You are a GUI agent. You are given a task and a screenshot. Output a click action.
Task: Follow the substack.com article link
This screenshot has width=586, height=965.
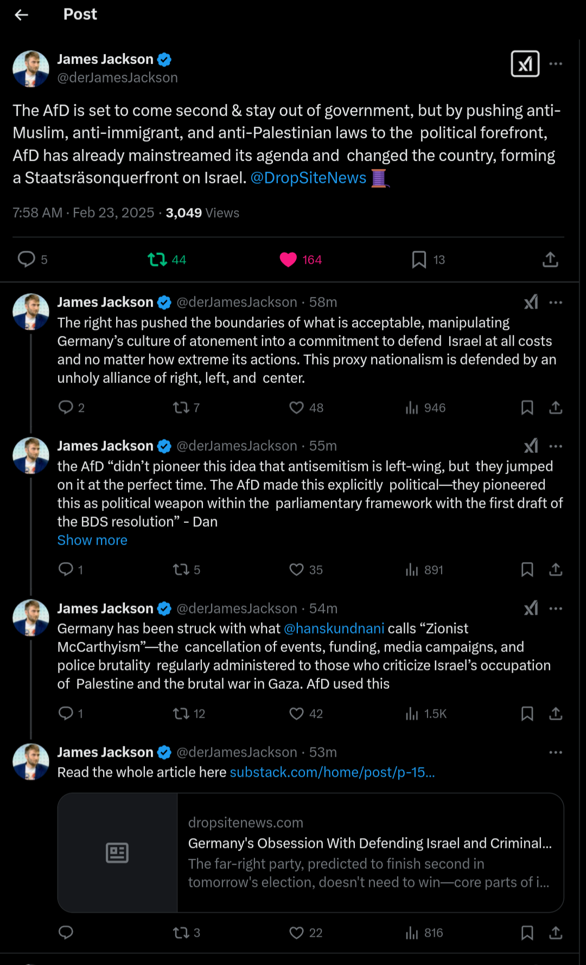(x=332, y=772)
